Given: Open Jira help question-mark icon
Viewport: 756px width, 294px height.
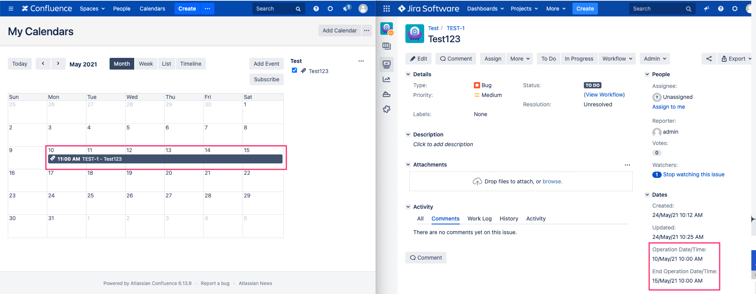Looking at the screenshot, I should pyautogui.click(x=721, y=9).
